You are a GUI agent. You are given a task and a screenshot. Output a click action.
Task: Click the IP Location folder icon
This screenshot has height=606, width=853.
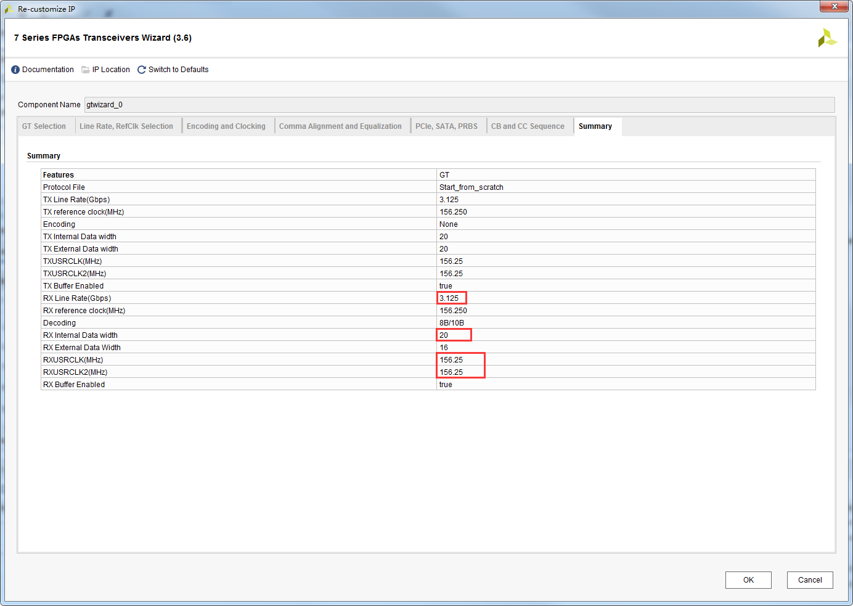coord(86,70)
